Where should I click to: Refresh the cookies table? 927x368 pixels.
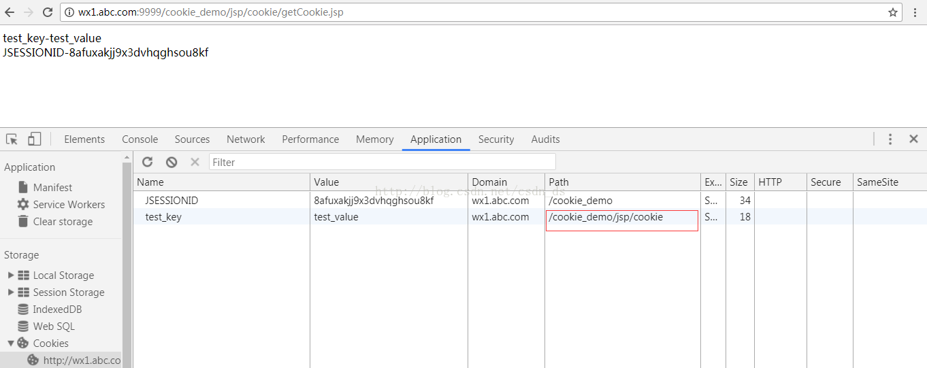pyautogui.click(x=147, y=162)
